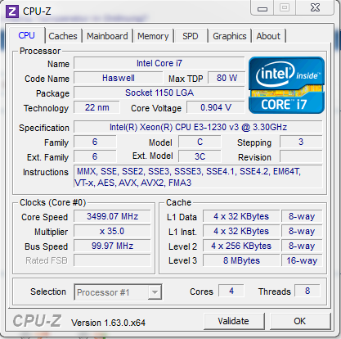
Task: Click the OK button
Action: pyautogui.click(x=300, y=321)
